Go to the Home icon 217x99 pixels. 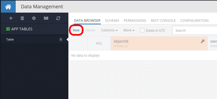click(8, 7)
